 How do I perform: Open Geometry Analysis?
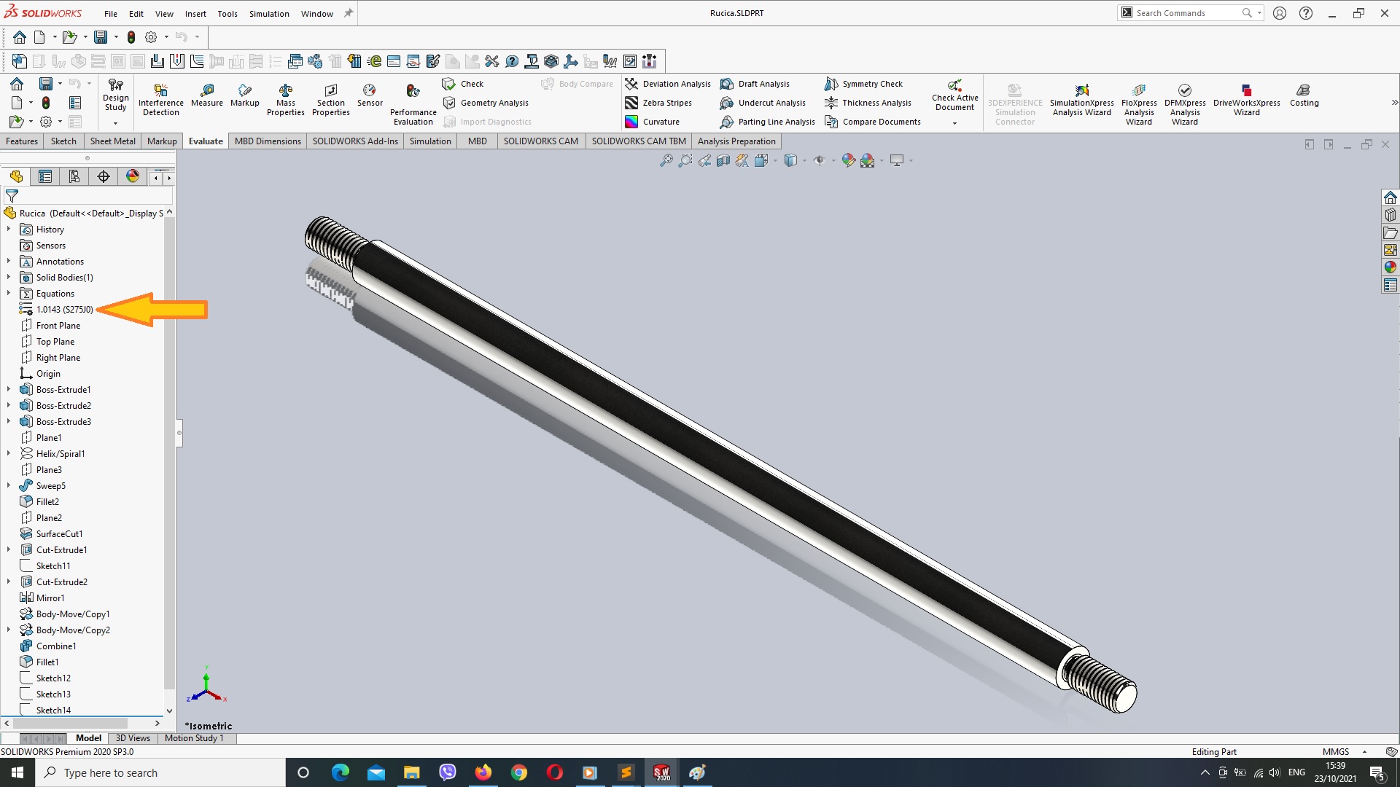(x=486, y=103)
